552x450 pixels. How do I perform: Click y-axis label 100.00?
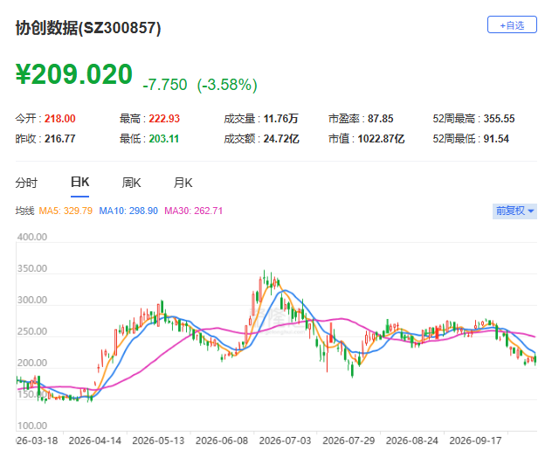[x=32, y=426]
